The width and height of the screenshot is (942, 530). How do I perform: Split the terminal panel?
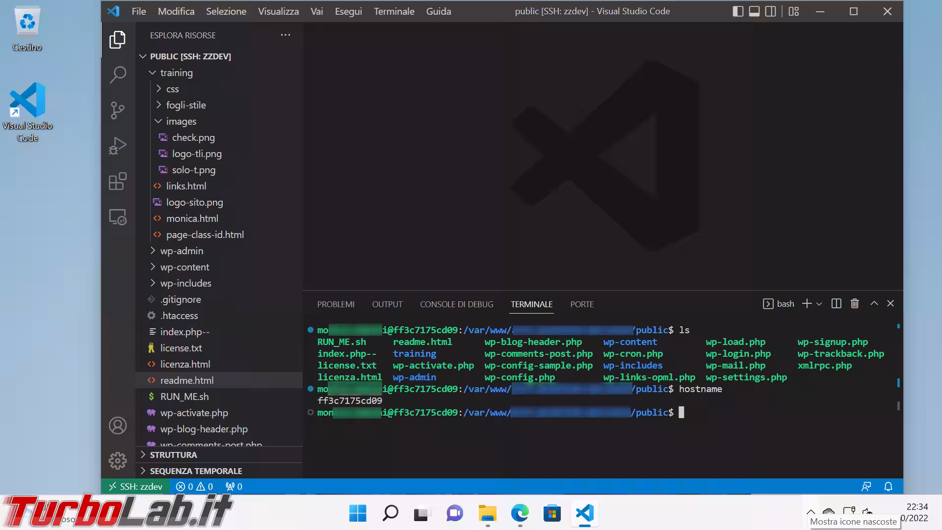pyautogui.click(x=837, y=304)
